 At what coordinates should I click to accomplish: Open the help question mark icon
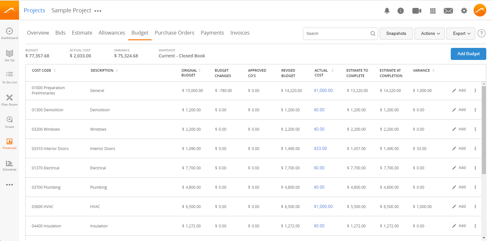(481, 33)
